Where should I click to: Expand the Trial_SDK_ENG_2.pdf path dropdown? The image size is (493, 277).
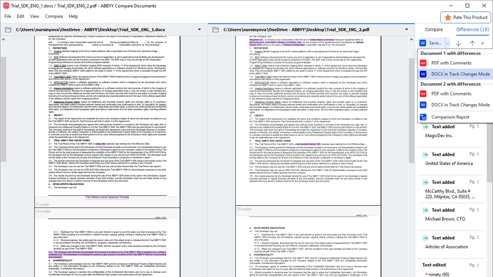(x=406, y=30)
